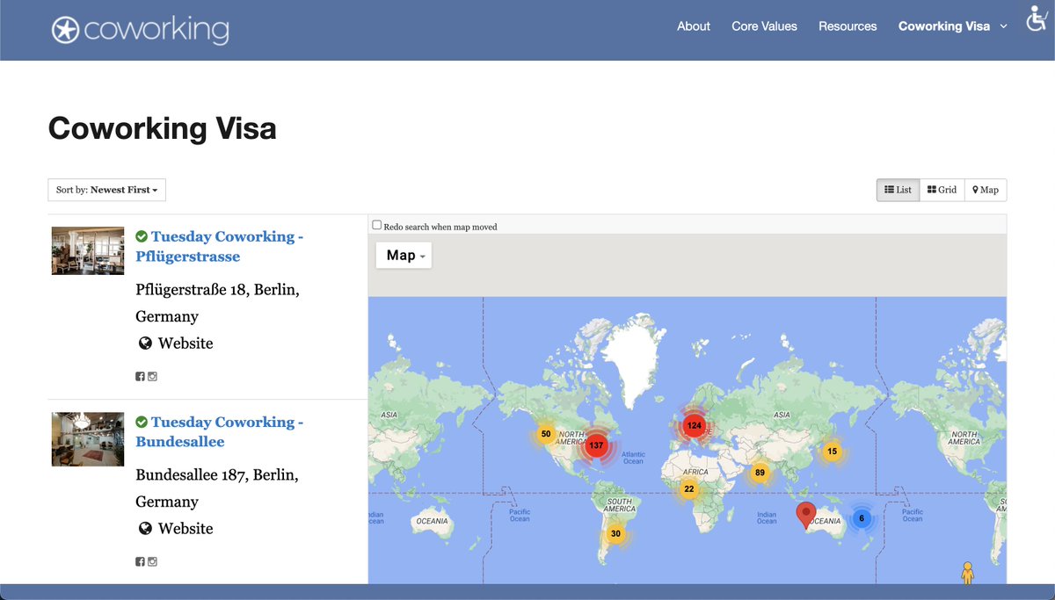Click the address Pflügerstraße 18, Berlin
This screenshot has width=1055, height=600.
217,303
